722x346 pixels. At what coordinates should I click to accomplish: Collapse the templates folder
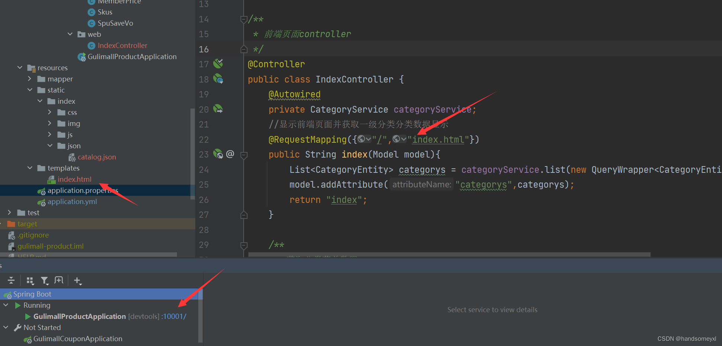[x=30, y=168]
